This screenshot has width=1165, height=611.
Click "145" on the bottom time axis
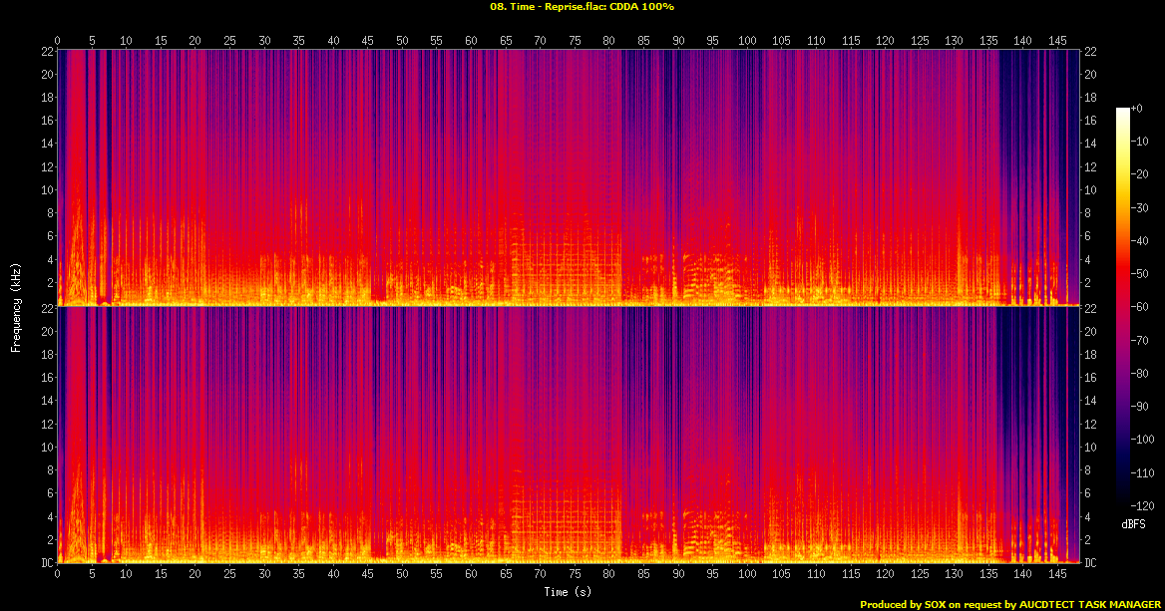pos(1057,574)
